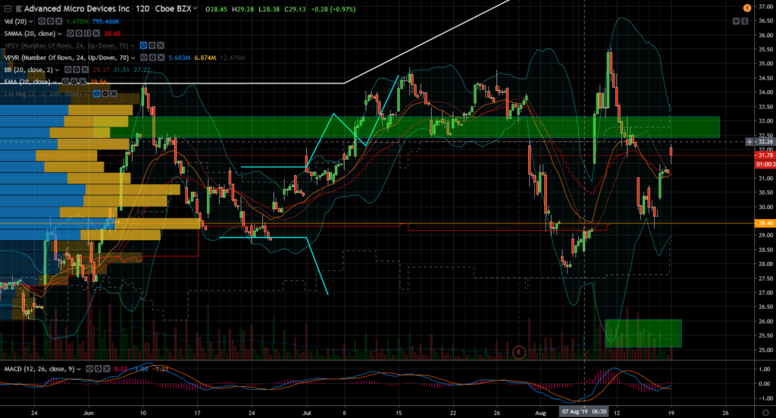Hide the Vol (20) indicator

click(x=42, y=21)
